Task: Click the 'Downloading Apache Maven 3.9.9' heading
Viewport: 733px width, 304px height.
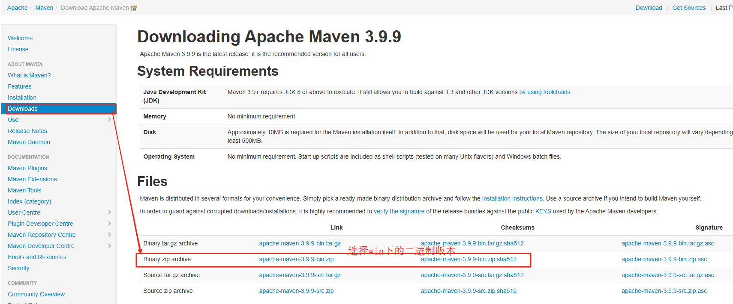Action: pos(269,37)
